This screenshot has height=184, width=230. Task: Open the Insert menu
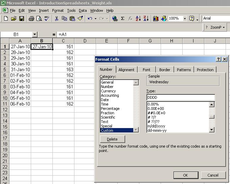click(44, 10)
